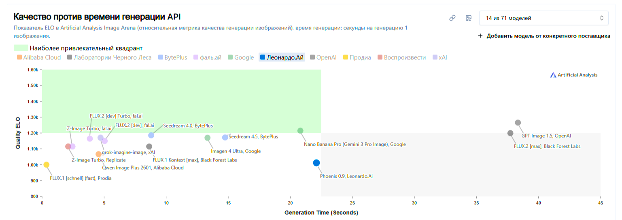Click the plus icon beside 'Добавить модель'
Viewport: 622px width, 220px height.
pos(480,36)
